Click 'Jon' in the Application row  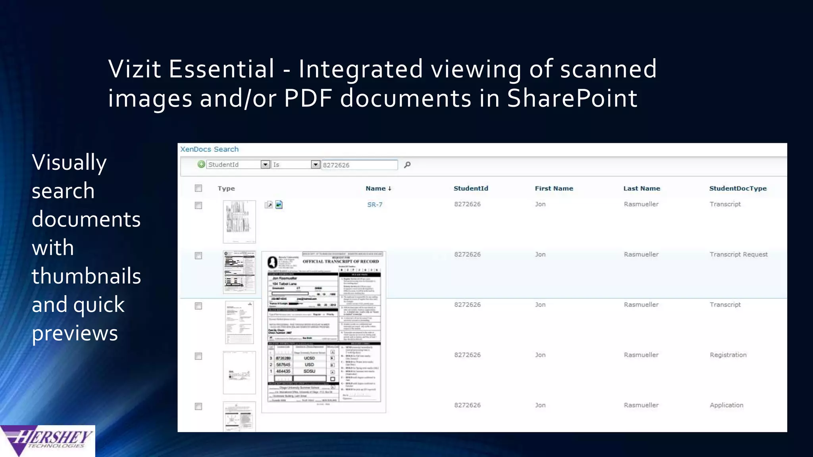pos(540,405)
